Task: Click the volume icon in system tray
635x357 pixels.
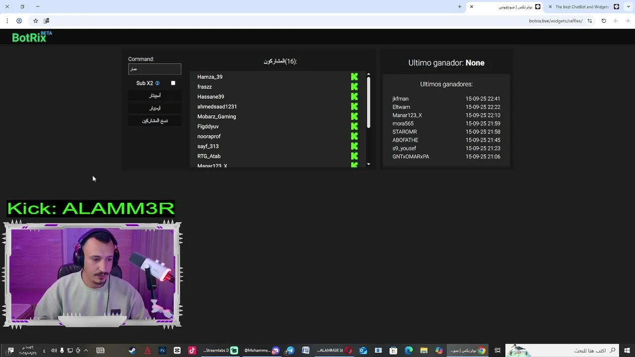Action: (54, 351)
